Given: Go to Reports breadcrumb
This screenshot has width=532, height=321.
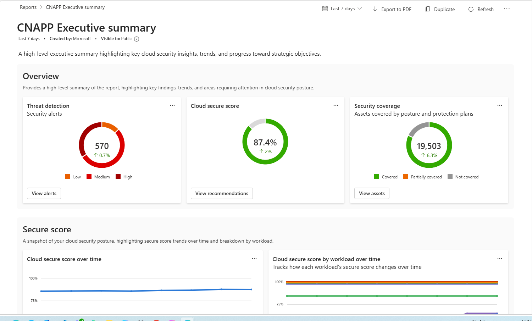Looking at the screenshot, I should tap(28, 7).
